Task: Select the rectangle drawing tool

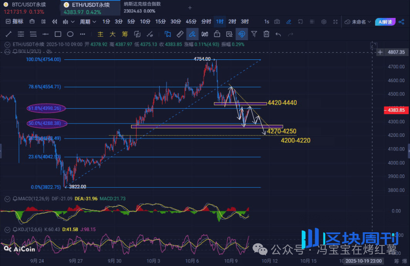Action: [58, 34]
